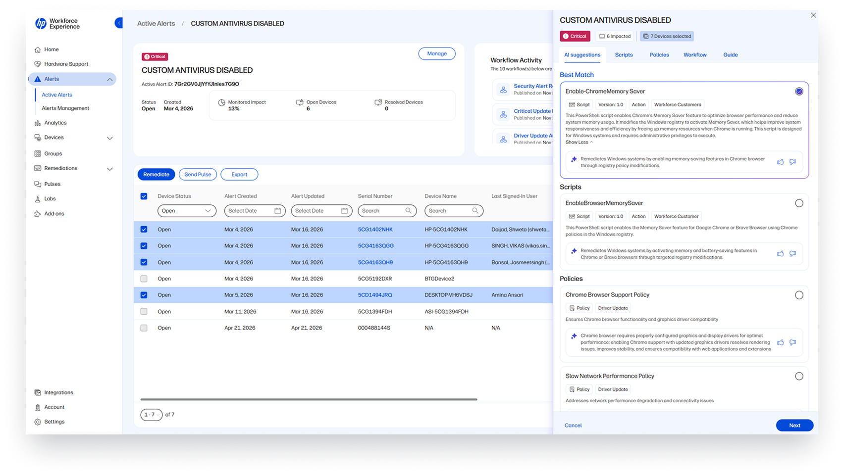844x476 pixels.
Task: Open Settings via the gear icon
Action: (38, 422)
